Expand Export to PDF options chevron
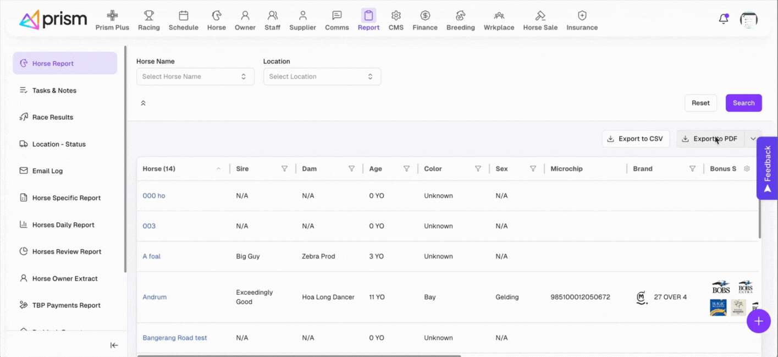The image size is (778, 357). click(x=753, y=139)
